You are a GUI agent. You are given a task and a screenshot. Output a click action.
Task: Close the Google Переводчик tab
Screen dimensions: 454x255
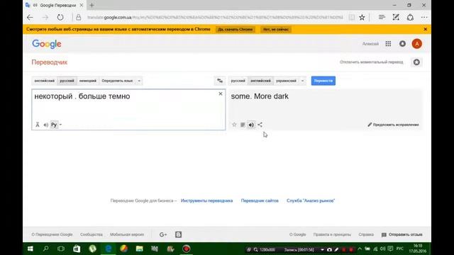[x=82, y=5]
